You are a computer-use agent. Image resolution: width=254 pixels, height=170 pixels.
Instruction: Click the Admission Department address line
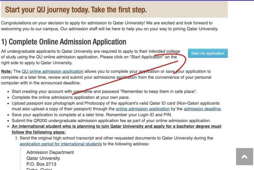click(x=50, y=152)
